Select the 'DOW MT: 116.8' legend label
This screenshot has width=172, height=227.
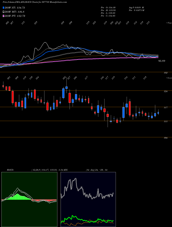coord(14,12)
